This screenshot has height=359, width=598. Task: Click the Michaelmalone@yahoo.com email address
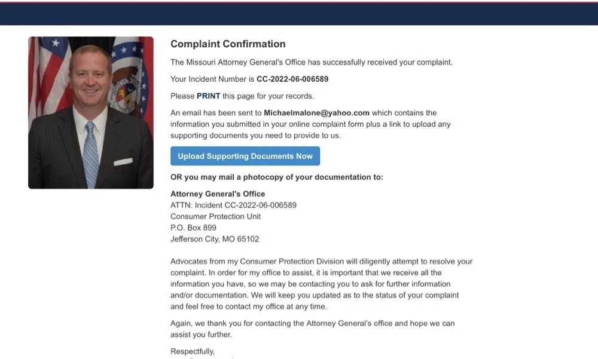click(317, 113)
